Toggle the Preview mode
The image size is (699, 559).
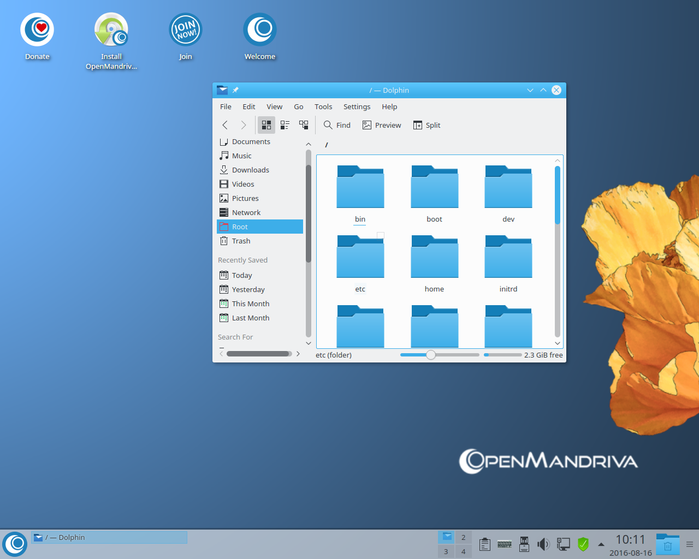click(x=382, y=125)
